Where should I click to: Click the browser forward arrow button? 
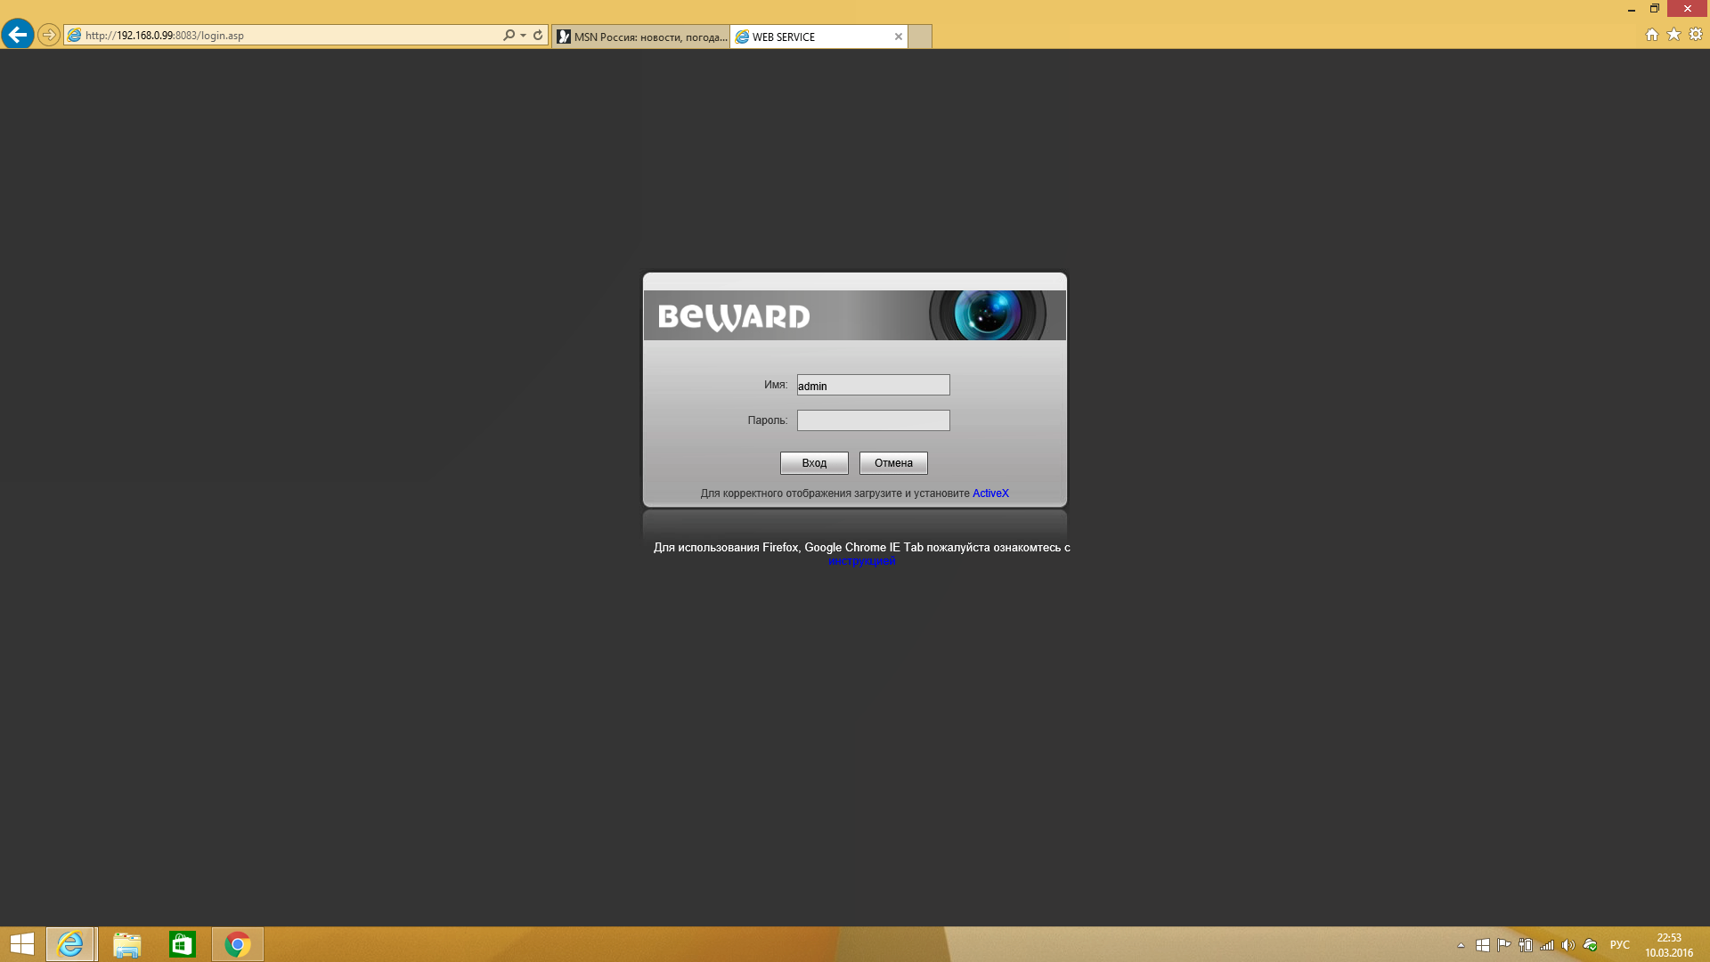point(49,35)
